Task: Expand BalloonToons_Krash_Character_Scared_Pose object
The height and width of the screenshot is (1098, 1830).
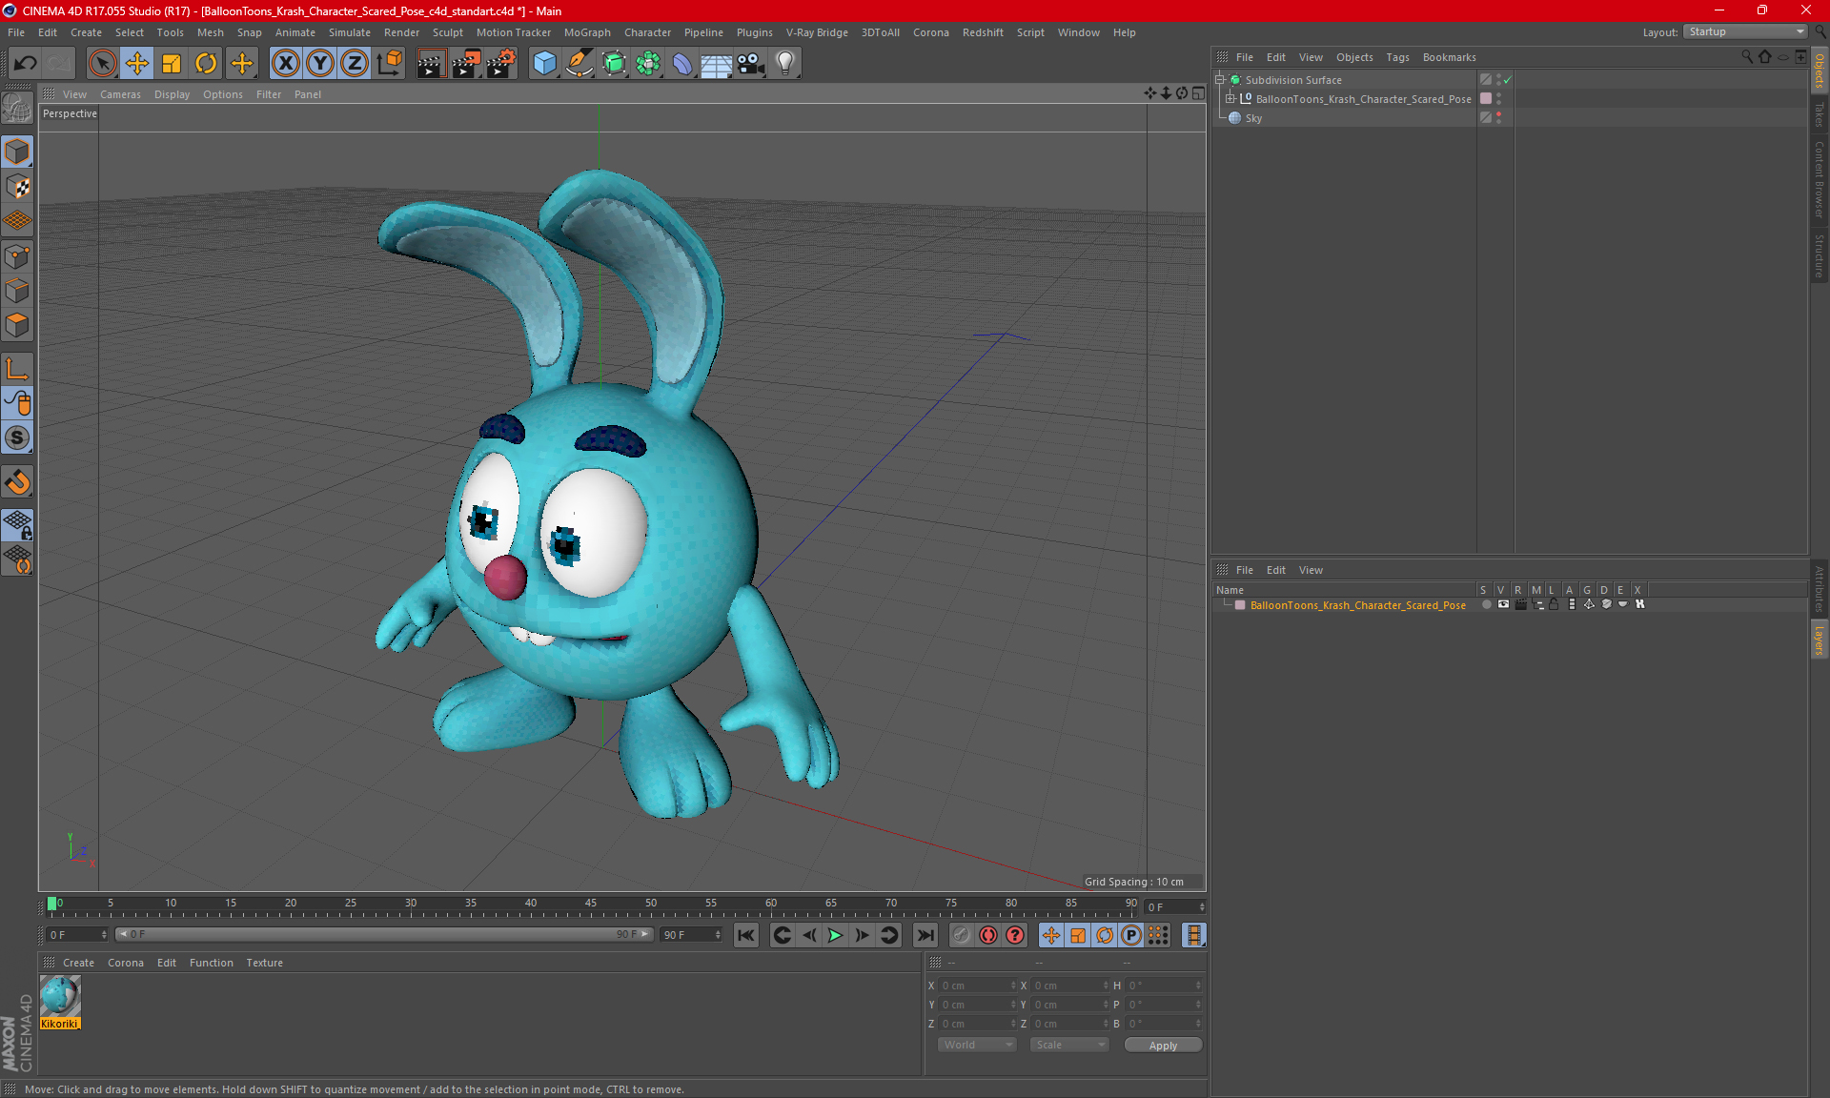Action: (1230, 99)
